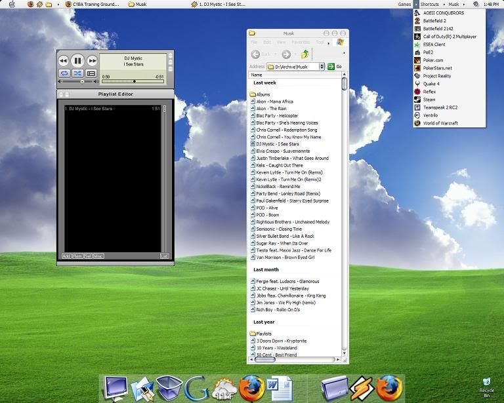
Task: Expand arrow next to Games in top bar
Action: coord(416,4)
